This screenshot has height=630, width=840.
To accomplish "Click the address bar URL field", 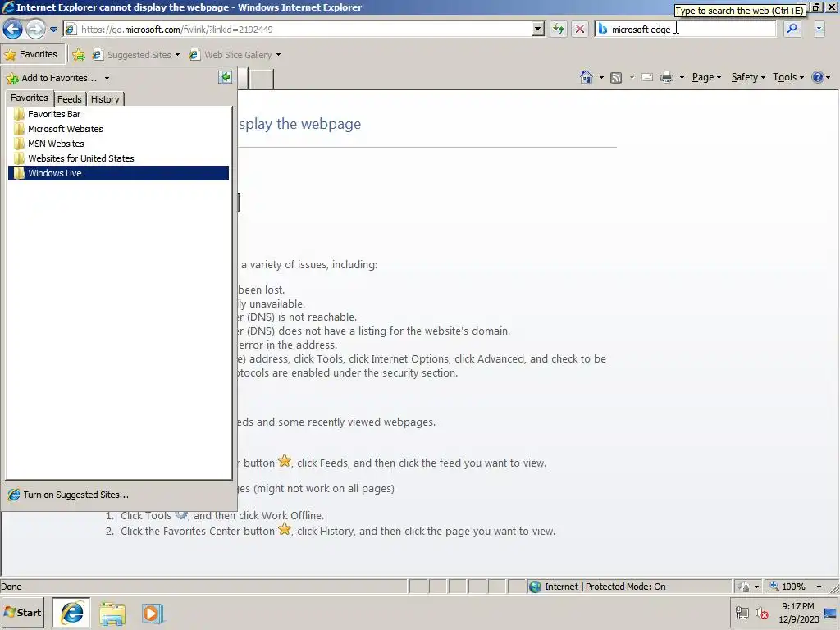I will pos(305,30).
